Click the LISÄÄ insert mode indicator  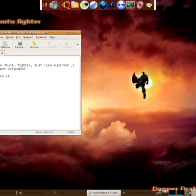point(71,132)
